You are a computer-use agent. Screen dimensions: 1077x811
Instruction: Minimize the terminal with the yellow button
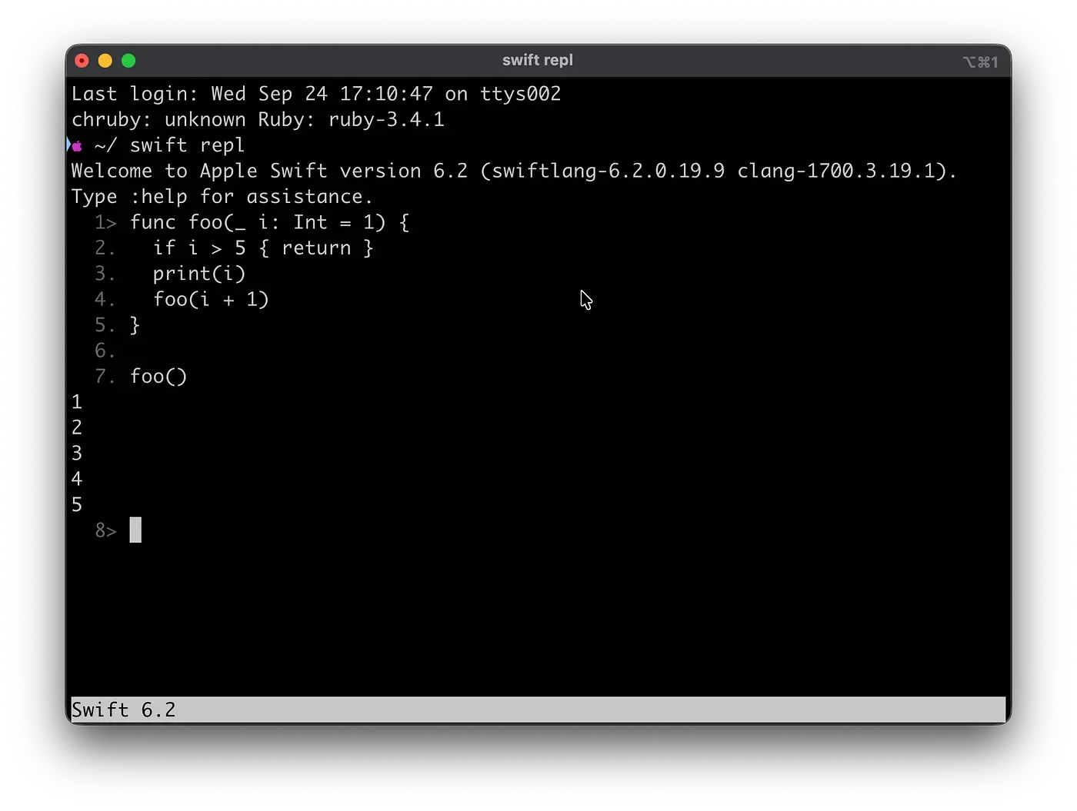(x=105, y=61)
